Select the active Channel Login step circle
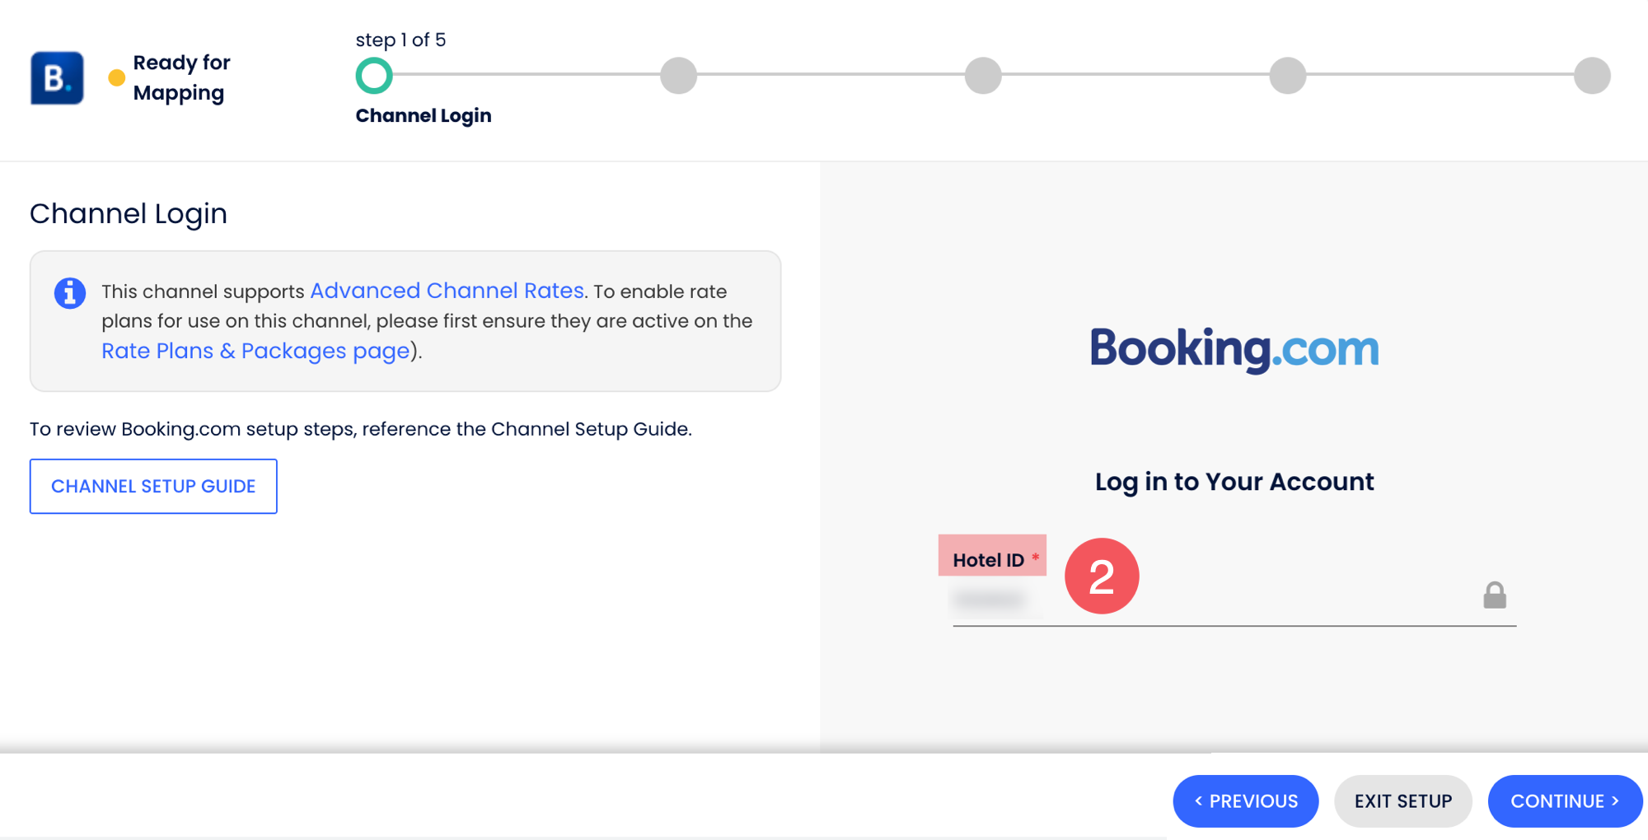Screen dimensions: 1648x840 pos(374,76)
